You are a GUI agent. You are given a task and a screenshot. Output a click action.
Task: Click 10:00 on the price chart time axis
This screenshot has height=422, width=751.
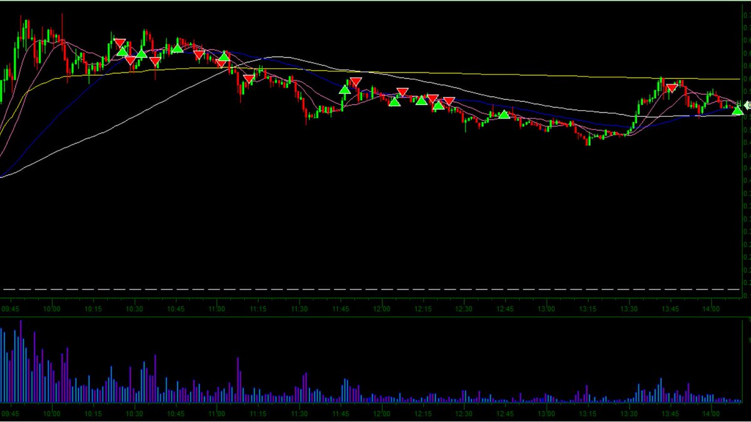(x=51, y=309)
